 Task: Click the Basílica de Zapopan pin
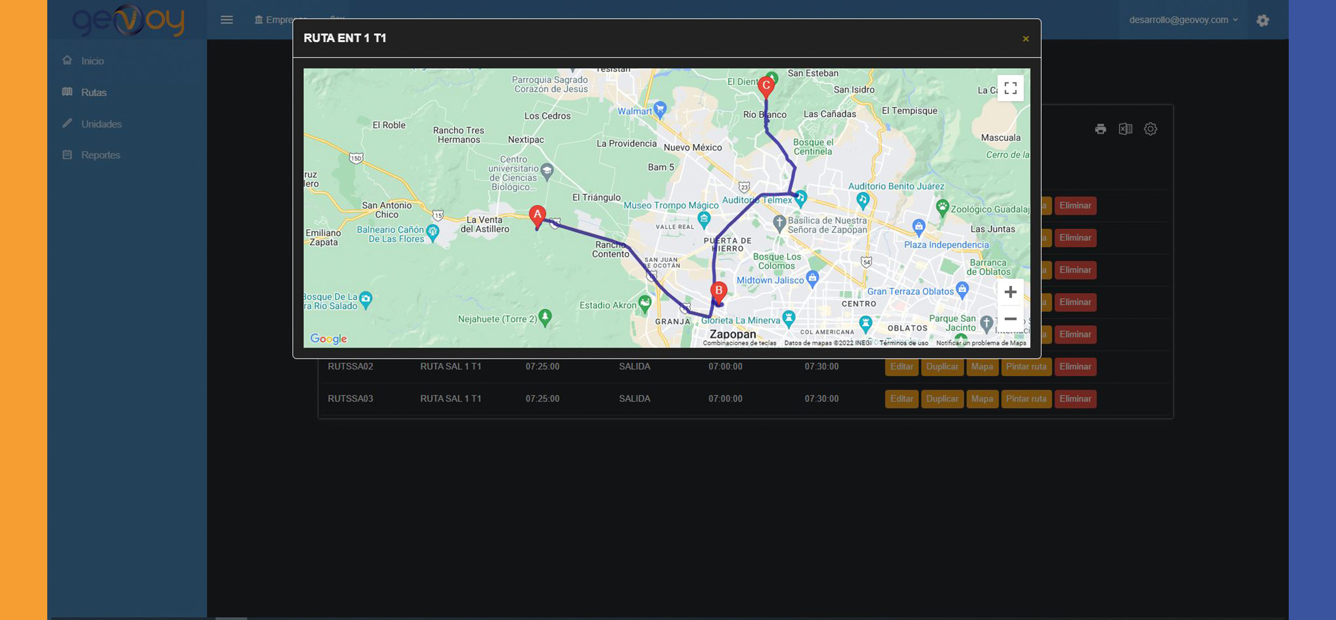tap(779, 223)
